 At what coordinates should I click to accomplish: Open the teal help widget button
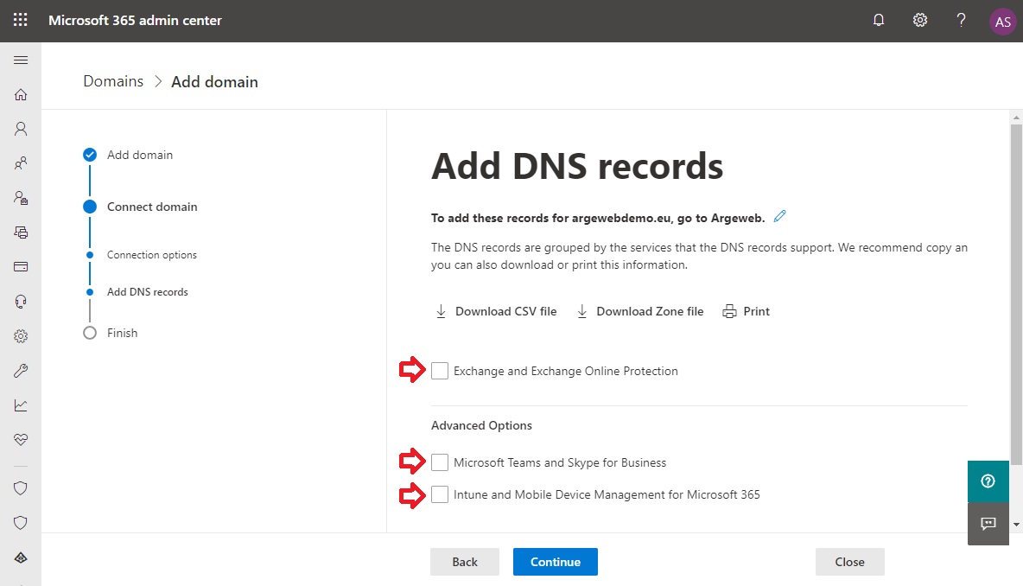[x=988, y=481]
